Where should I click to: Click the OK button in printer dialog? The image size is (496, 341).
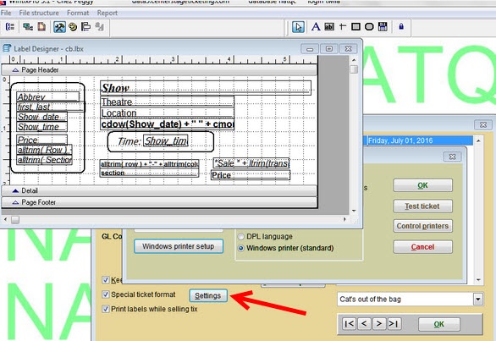pos(423,185)
